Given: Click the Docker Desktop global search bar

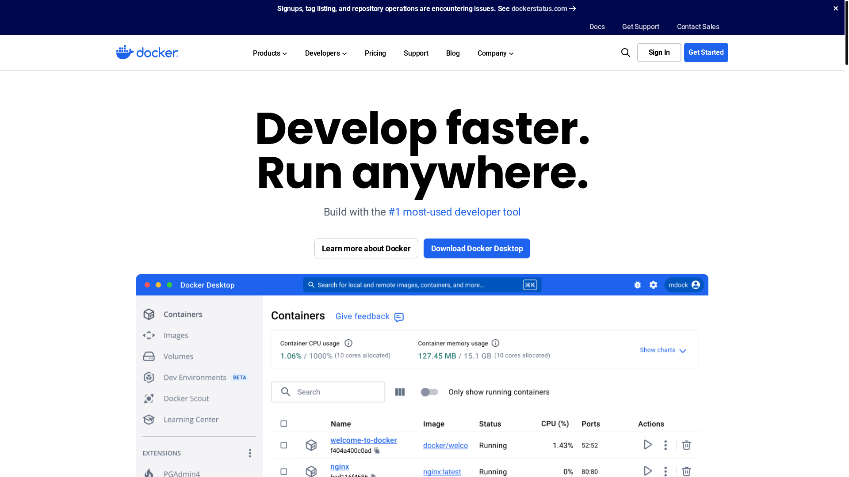Looking at the screenshot, I should 422,285.
